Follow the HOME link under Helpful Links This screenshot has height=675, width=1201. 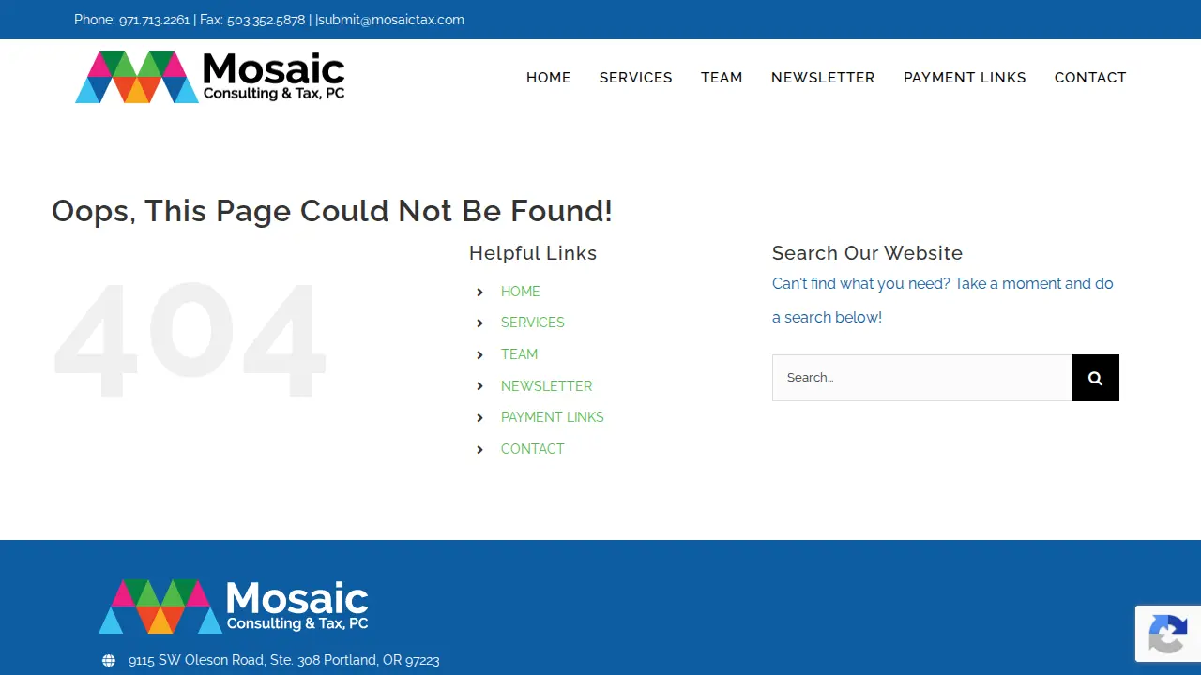pos(521,292)
